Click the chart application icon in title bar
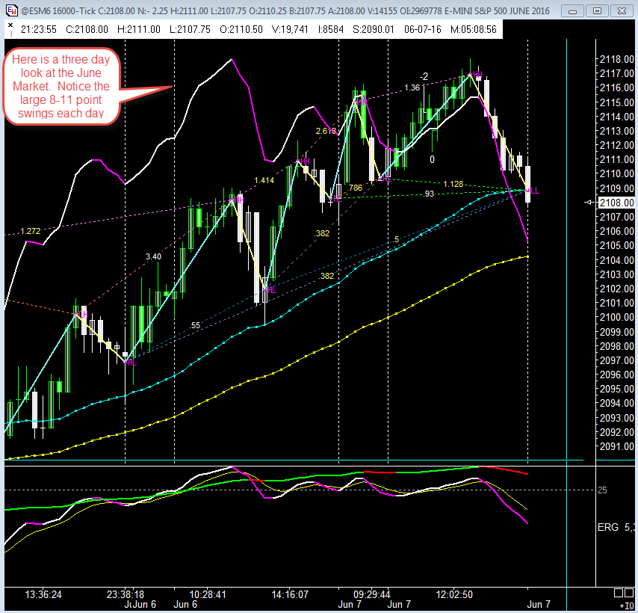The height and width of the screenshot is (613, 638). [10, 11]
